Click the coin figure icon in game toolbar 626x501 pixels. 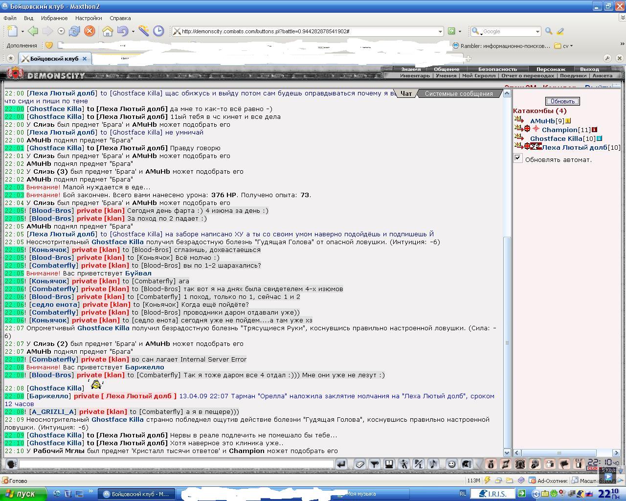click(535, 464)
